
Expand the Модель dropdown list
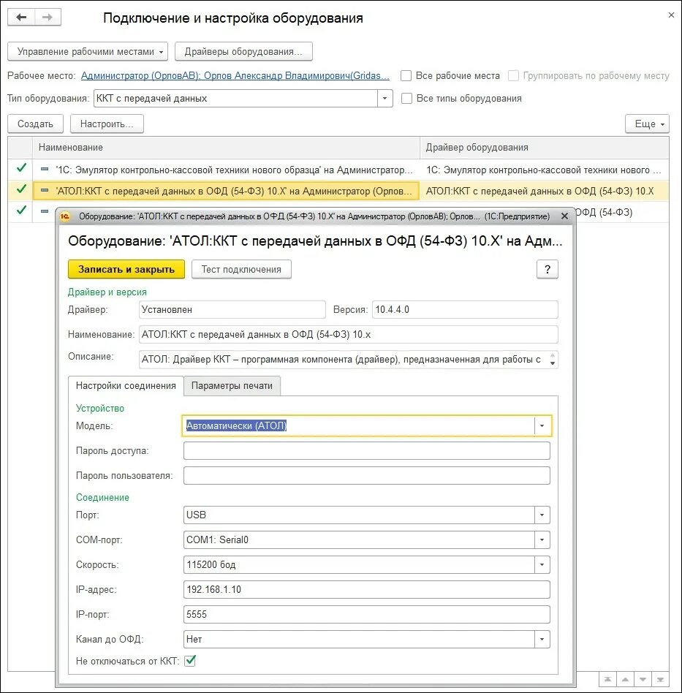pyautogui.click(x=542, y=426)
